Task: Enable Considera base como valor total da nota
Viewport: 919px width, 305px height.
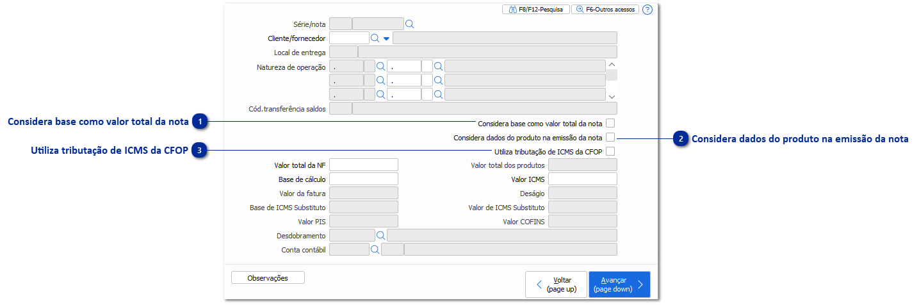Action: (x=610, y=123)
